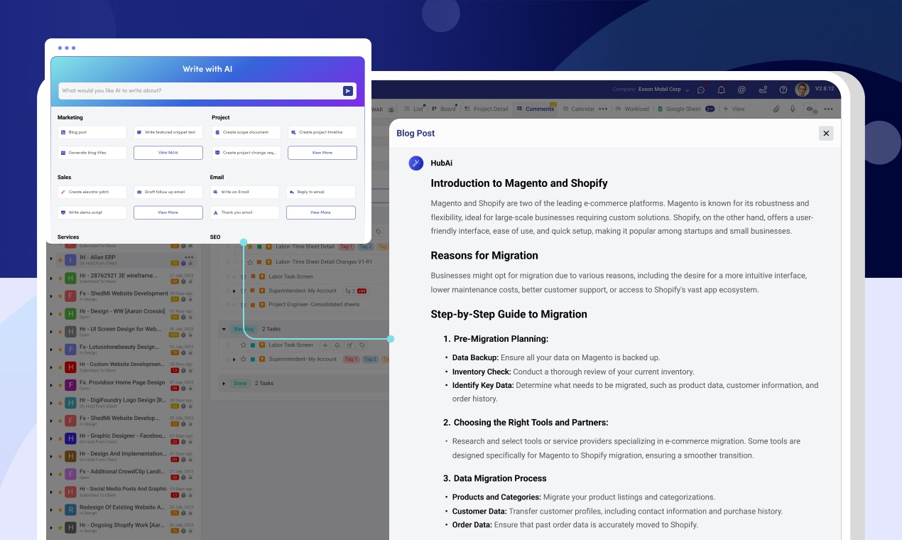Pick the Generate blog titles template
Image resolution: width=902 pixels, height=540 pixels.
(x=92, y=153)
